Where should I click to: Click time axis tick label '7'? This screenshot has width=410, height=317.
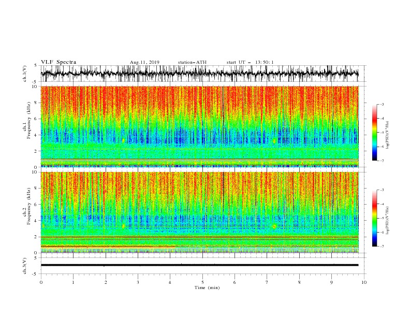[x=267, y=282]
